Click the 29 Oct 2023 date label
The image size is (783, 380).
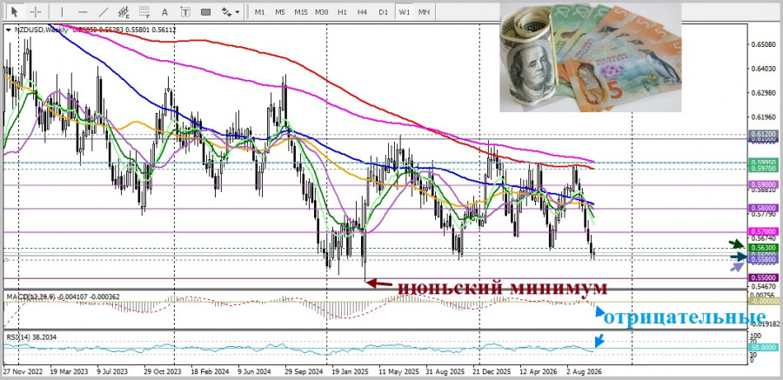[x=163, y=372]
